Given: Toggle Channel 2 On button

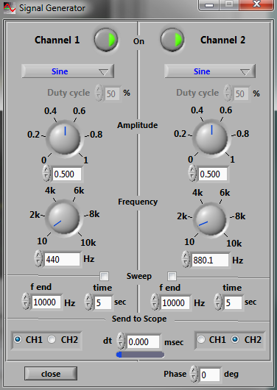Looking at the screenshot, I should point(172,40).
